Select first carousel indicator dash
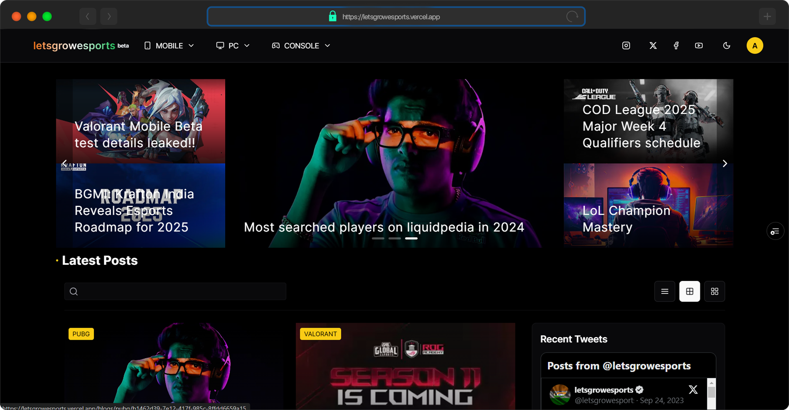Image resolution: width=789 pixels, height=410 pixels. pyautogui.click(x=378, y=239)
